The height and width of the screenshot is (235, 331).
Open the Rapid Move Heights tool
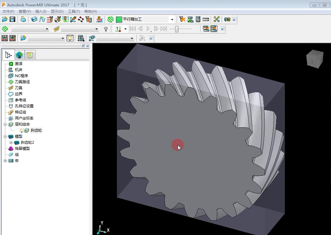coord(42,19)
